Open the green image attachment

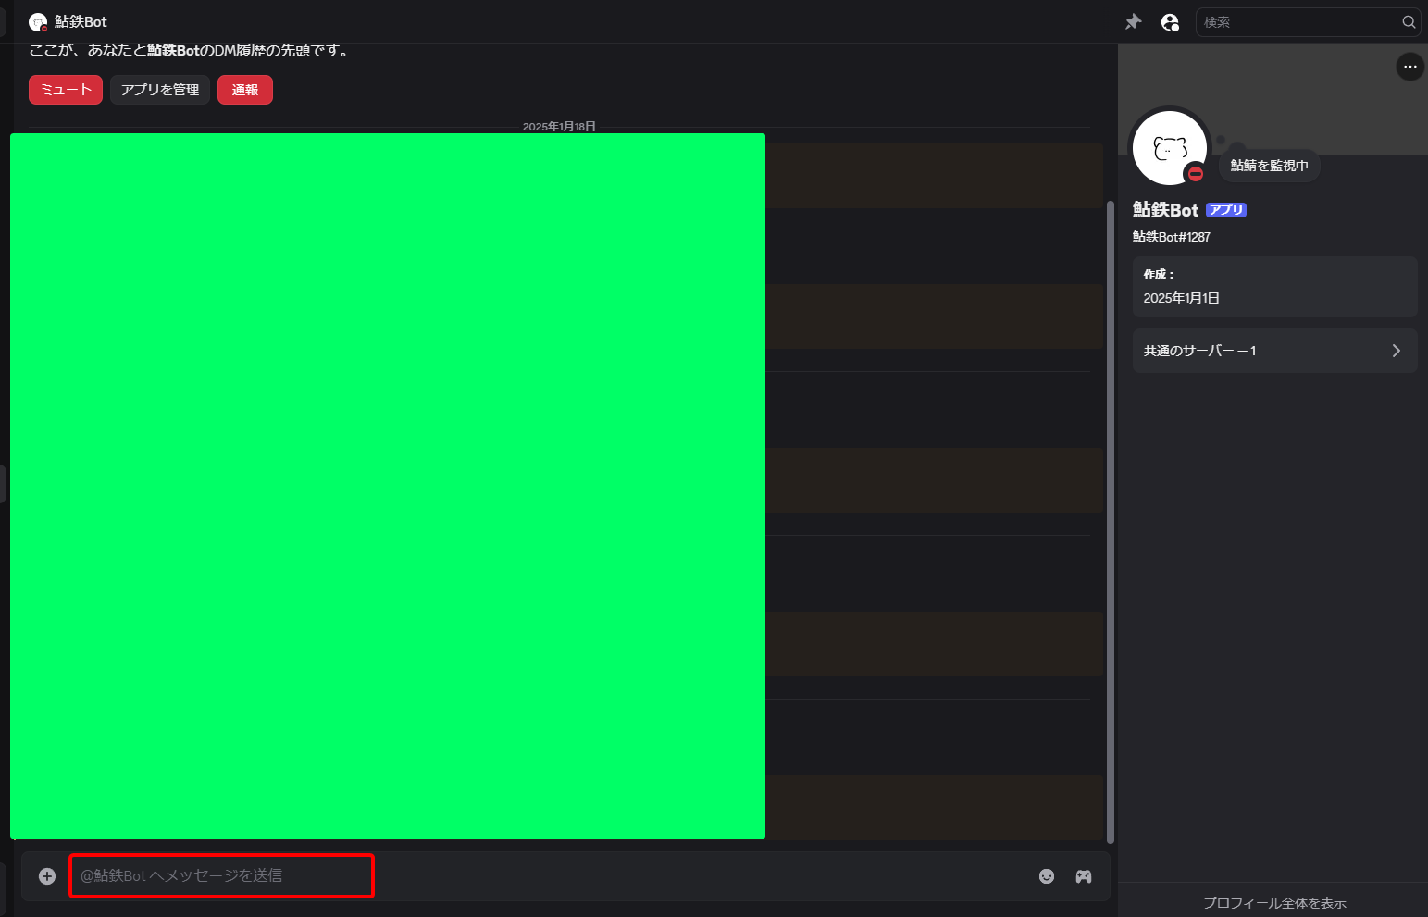pyautogui.click(x=387, y=486)
